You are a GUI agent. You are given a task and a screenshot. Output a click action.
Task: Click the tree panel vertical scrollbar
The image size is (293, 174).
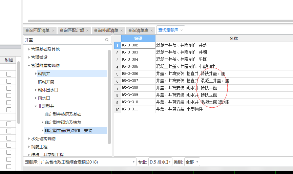(109, 97)
